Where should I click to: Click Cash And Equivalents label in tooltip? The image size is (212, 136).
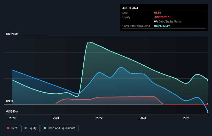(x=136, y=26)
